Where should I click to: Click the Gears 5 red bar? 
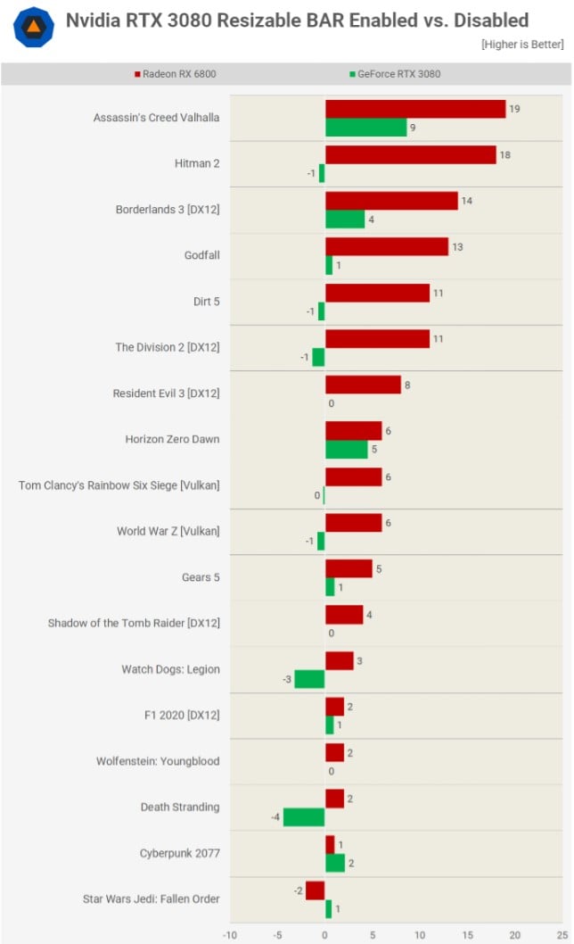pos(348,568)
